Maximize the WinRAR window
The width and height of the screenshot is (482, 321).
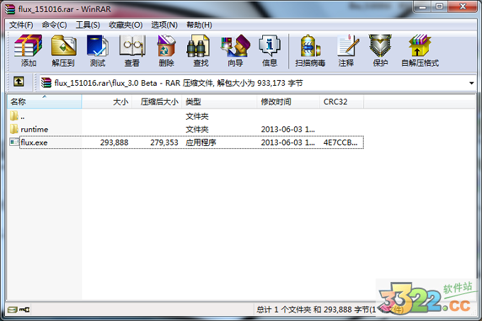[439, 6]
